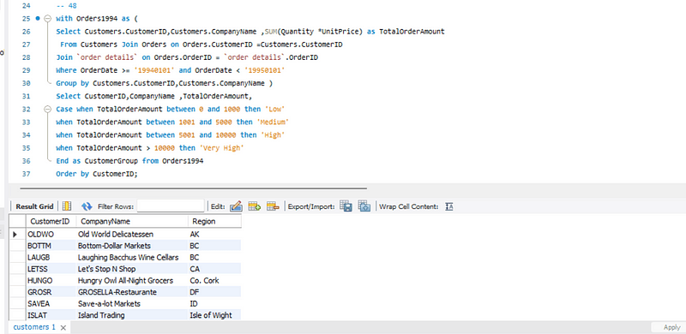Click the Apply button
This screenshot has height=334, width=686.
click(x=671, y=327)
